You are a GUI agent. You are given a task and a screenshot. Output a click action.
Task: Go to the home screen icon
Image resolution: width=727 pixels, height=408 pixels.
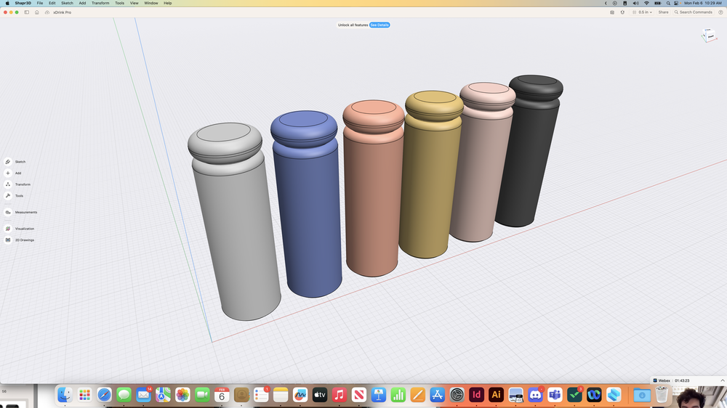pyautogui.click(x=37, y=12)
